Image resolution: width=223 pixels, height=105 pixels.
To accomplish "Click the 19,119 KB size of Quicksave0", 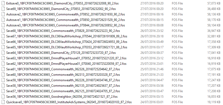I will coord(214,102).
